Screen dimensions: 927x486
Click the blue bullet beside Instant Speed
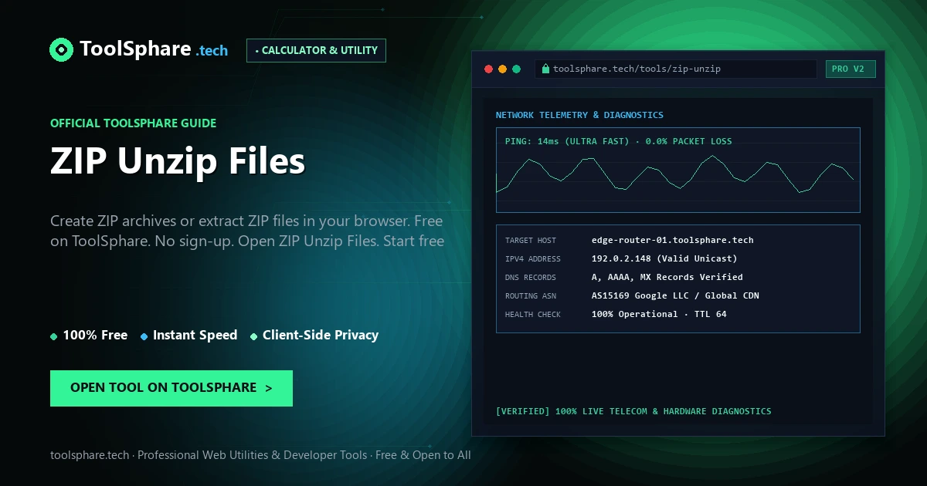pyautogui.click(x=144, y=336)
